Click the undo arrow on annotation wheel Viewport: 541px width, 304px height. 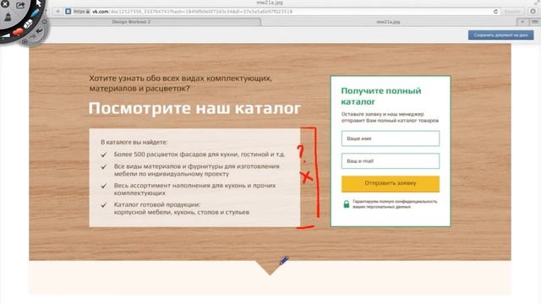[40, 30]
